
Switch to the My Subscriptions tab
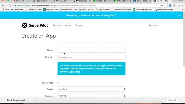[82, 1]
